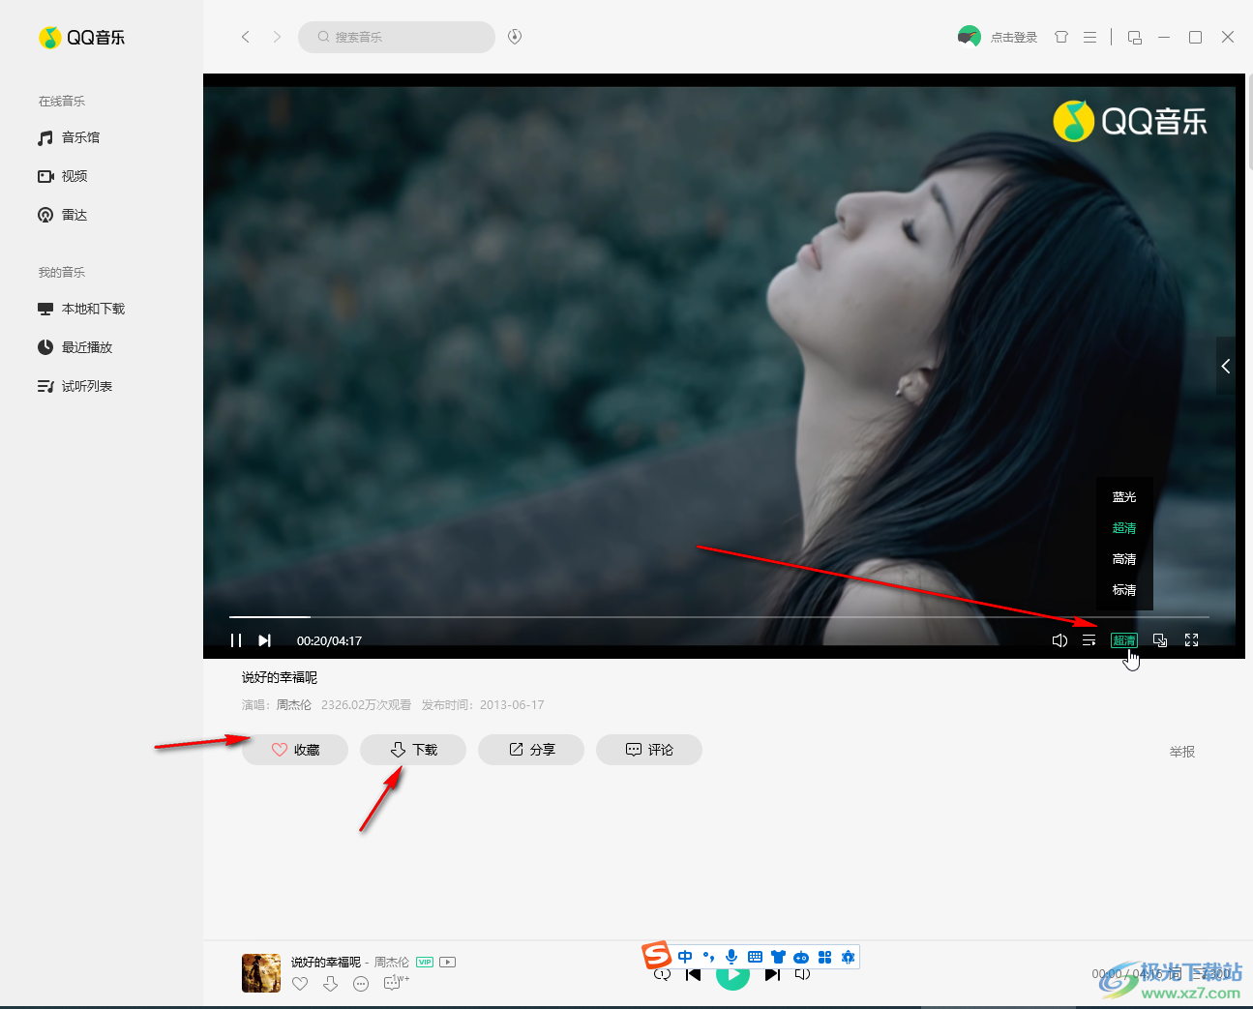Click the 分享 share button
1253x1009 pixels.
click(531, 750)
